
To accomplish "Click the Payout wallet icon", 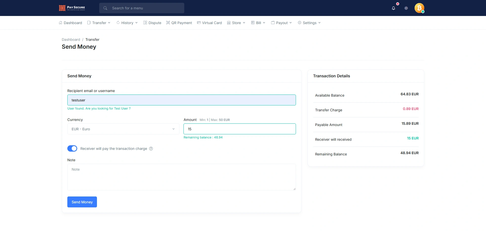I will click(273, 23).
